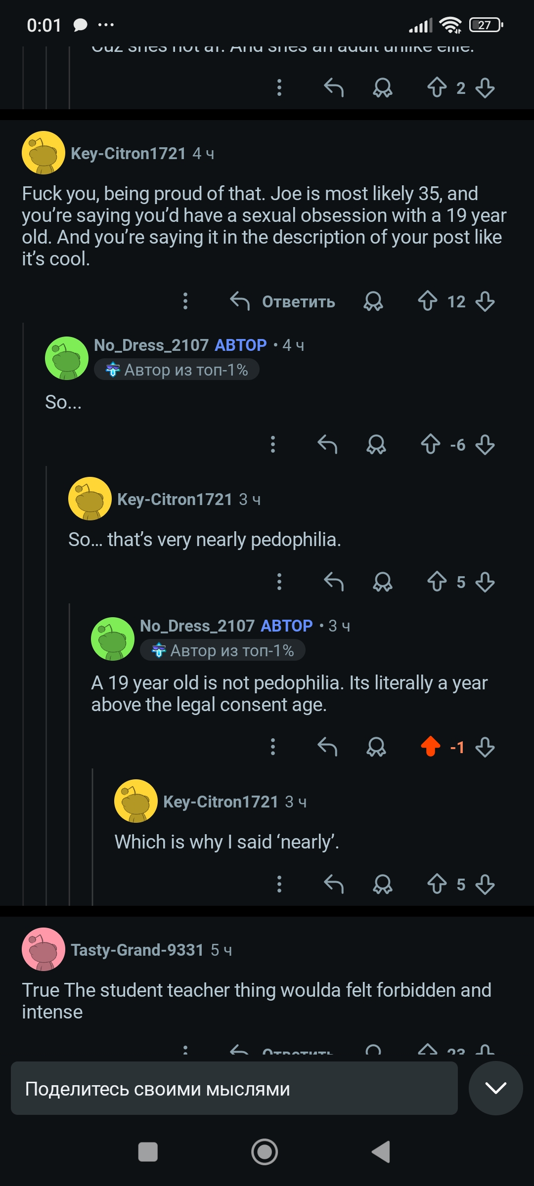Open three-dot menu on 'Which is why' comment
The width and height of the screenshot is (534, 1186).
[279, 884]
